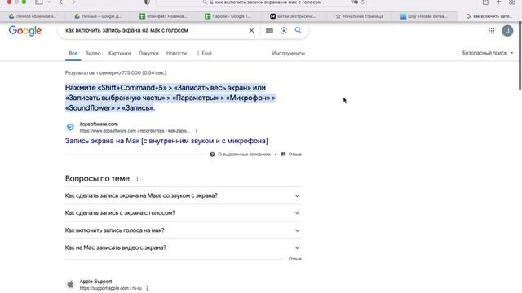Open three-dot menu beside itopsoftware.com URL
This screenshot has width=522, height=293.
(x=197, y=131)
